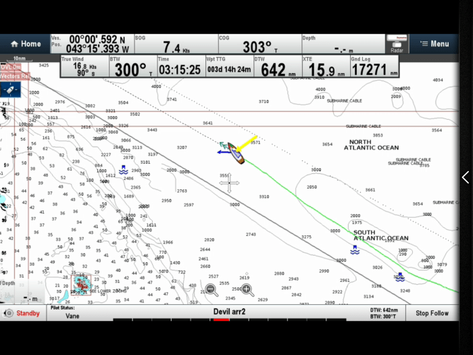Toggle the OVL overlay indicator
Screen dimensions: 473x355
tap(12, 67)
